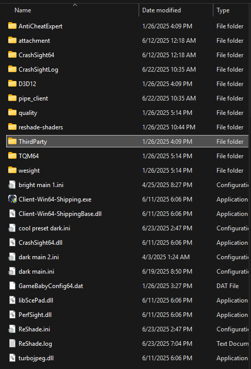Click the dark main.ini file icon
Viewport: 251px width, 369px height.
(12, 271)
